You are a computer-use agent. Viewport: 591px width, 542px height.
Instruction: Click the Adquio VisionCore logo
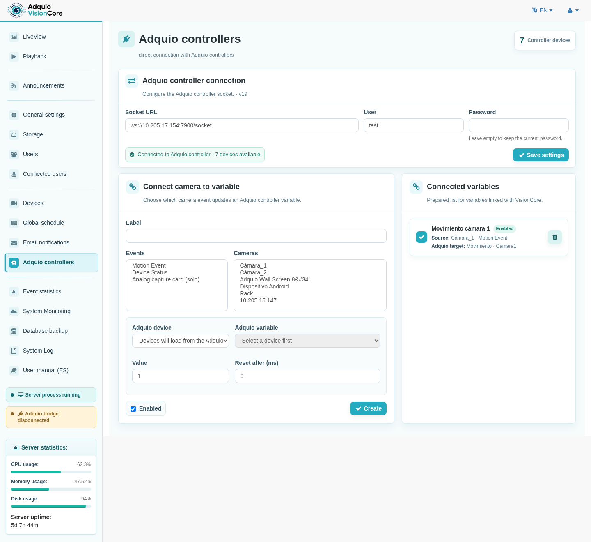[34, 10]
